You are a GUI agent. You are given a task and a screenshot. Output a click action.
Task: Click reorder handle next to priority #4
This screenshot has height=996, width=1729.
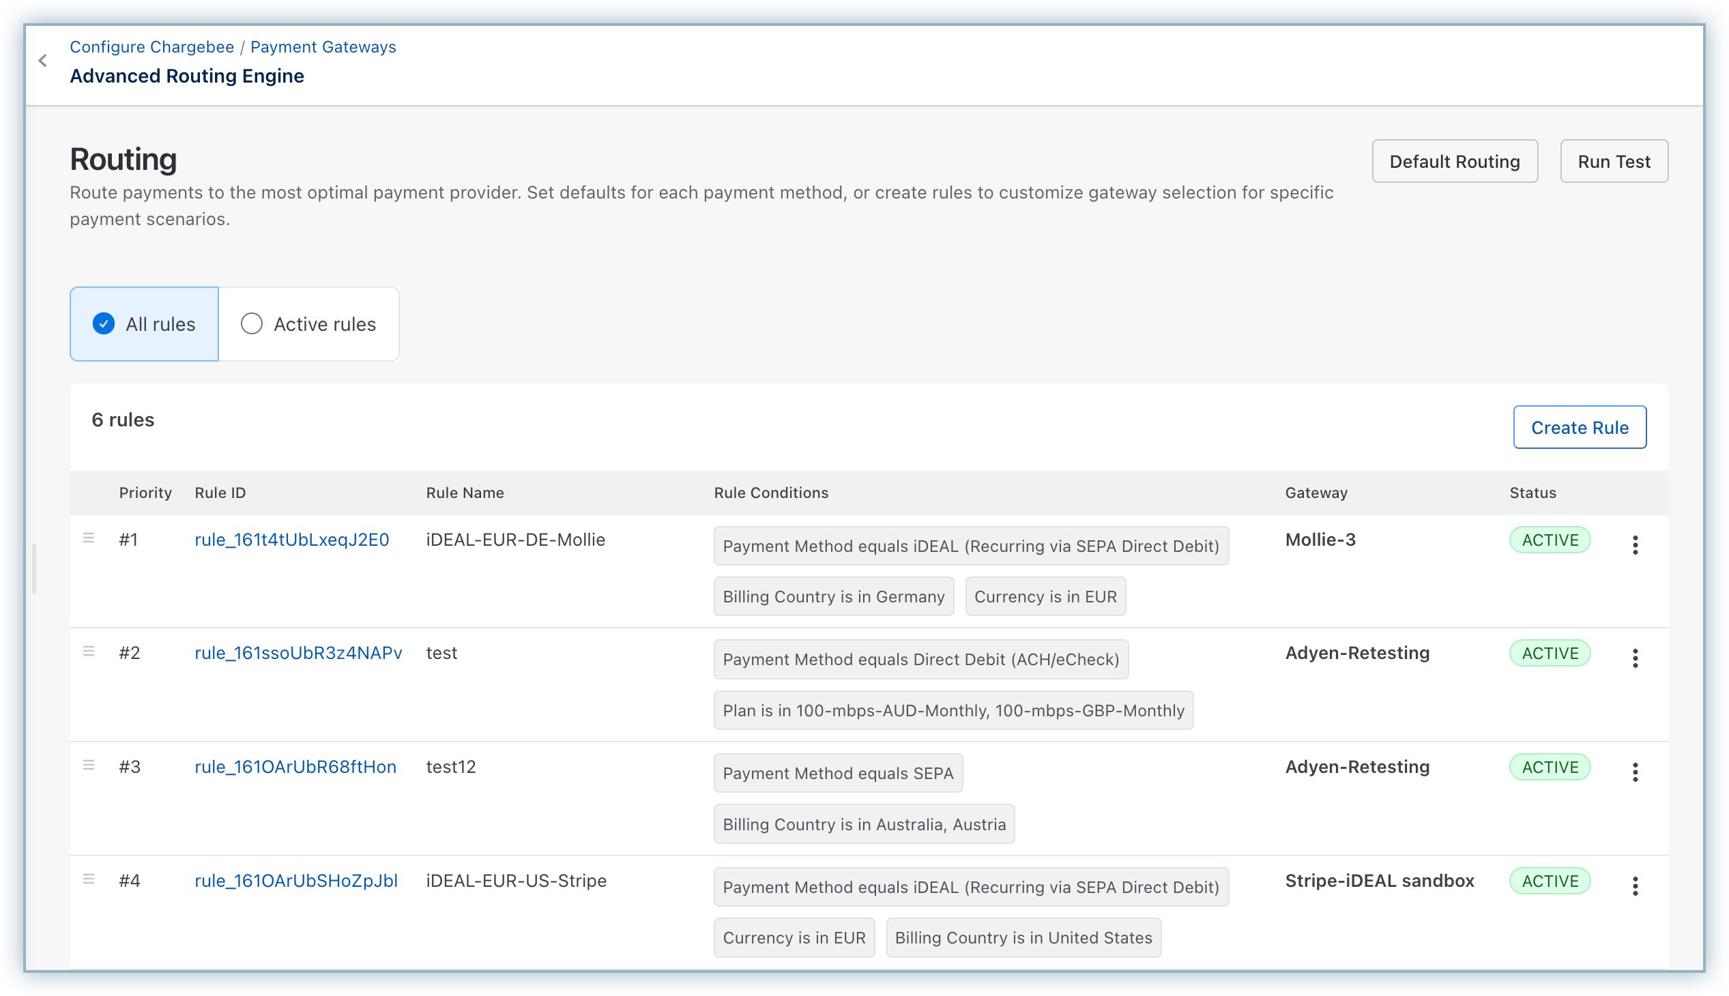(89, 879)
